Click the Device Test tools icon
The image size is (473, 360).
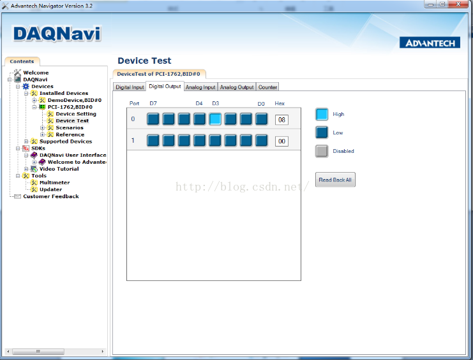[50, 121]
